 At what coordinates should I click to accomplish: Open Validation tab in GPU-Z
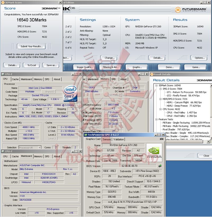tap(119, 139)
